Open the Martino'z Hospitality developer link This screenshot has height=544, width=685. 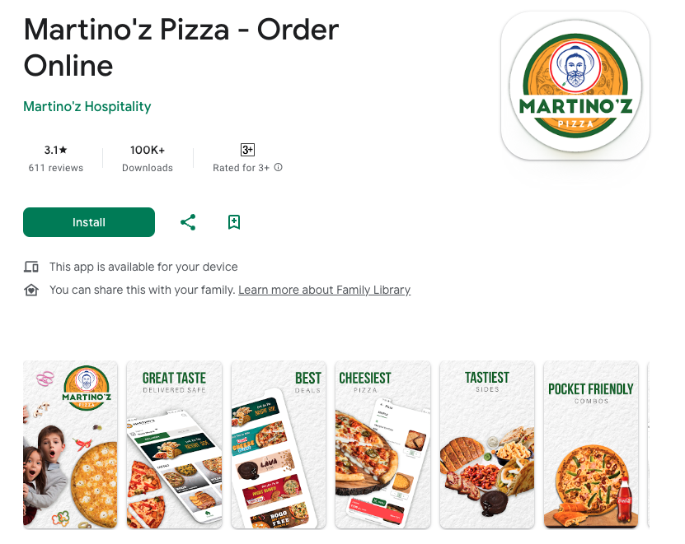coord(87,106)
